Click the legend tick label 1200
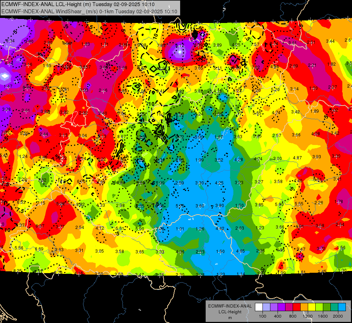352x323 pixels. click(x=307, y=316)
